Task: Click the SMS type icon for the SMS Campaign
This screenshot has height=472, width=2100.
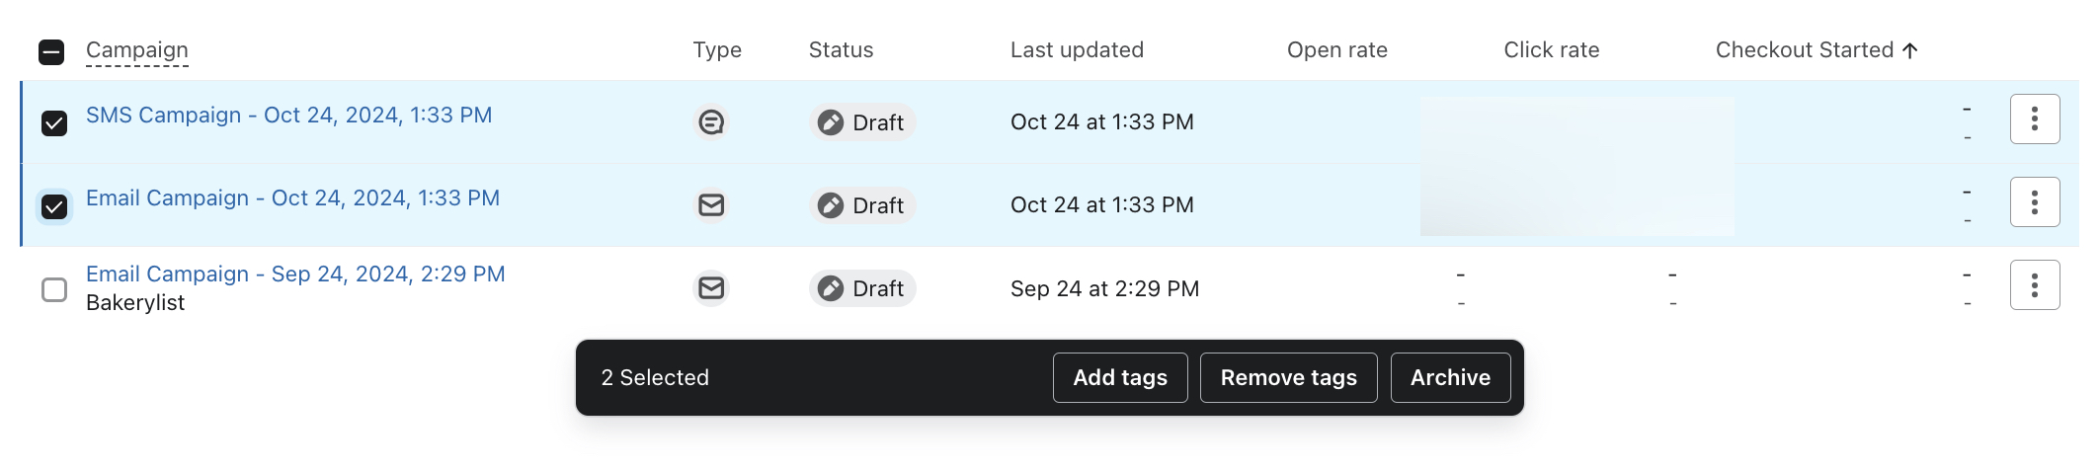Action: point(711,122)
